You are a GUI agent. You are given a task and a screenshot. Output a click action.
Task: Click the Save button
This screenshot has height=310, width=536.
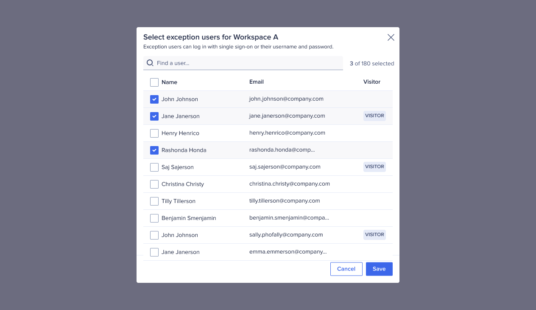[379, 269]
